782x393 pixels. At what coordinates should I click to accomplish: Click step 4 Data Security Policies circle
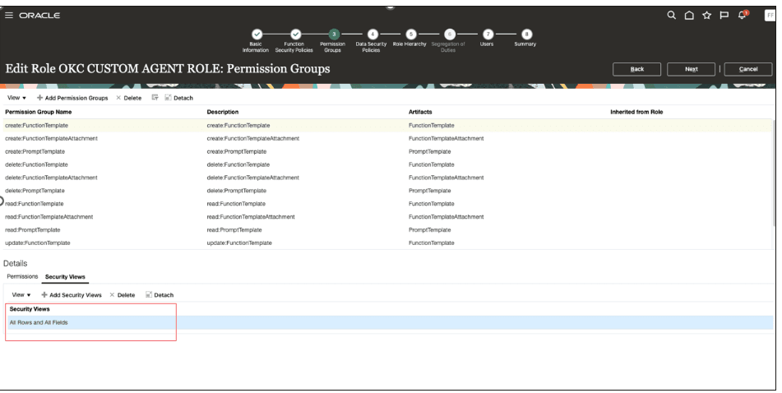(372, 35)
